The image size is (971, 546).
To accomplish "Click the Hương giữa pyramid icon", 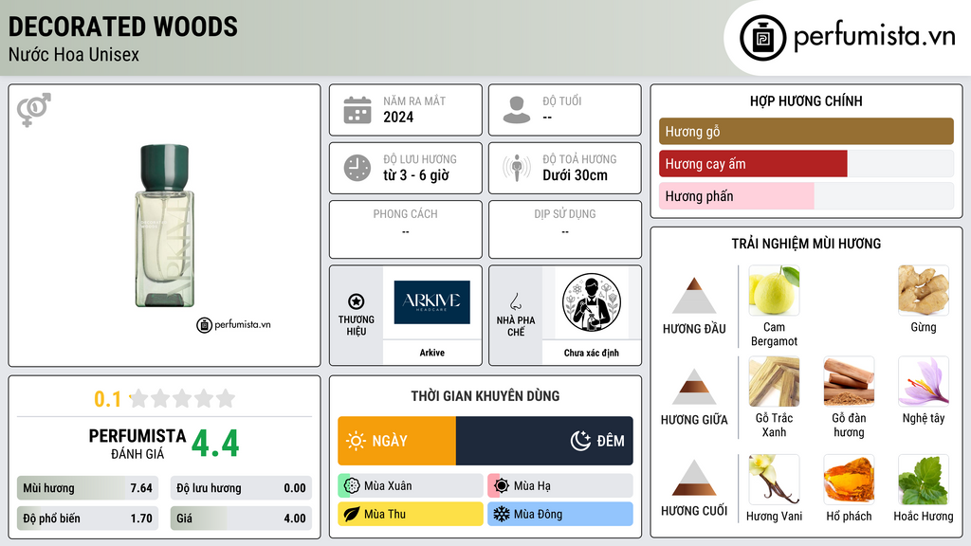I will tap(694, 387).
